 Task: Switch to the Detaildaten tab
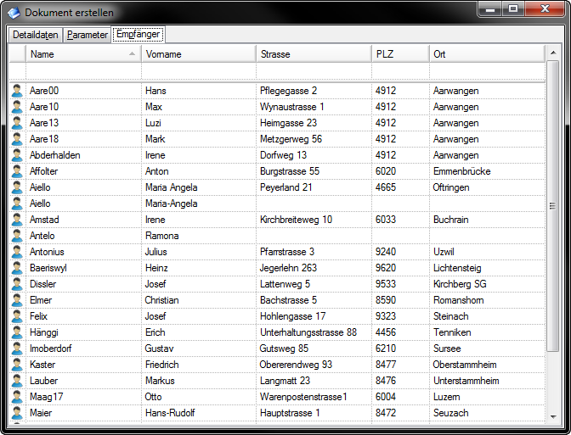(x=36, y=35)
